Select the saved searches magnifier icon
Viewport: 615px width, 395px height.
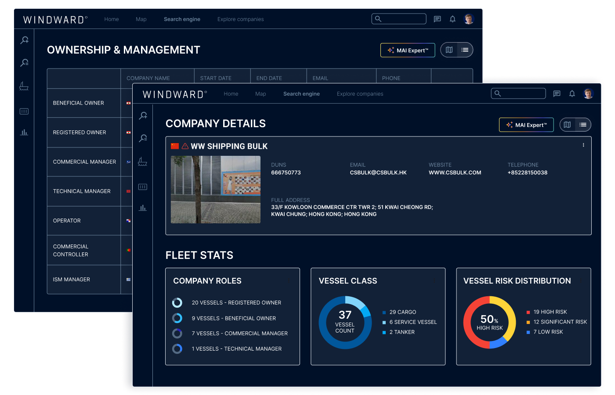click(x=142, y=138)
